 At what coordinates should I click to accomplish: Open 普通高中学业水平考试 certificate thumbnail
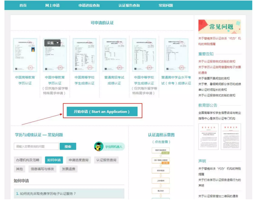point(176,55)
